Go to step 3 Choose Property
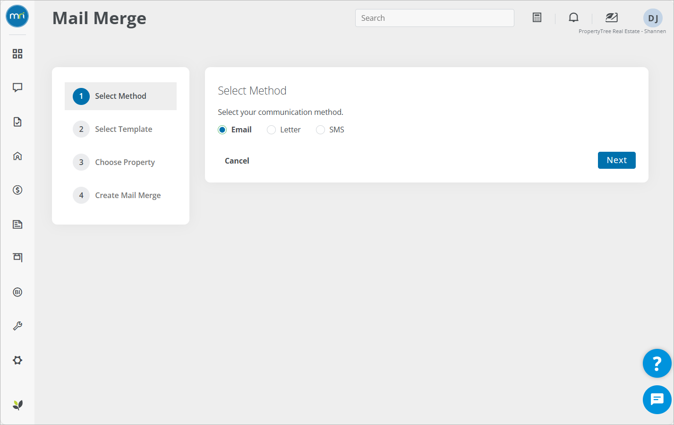Viewport: 674px width, 425px height. pyautogui.click(x=120, y=162)
